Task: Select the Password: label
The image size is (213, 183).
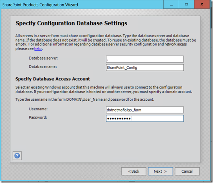Action: tap(38, 117)
